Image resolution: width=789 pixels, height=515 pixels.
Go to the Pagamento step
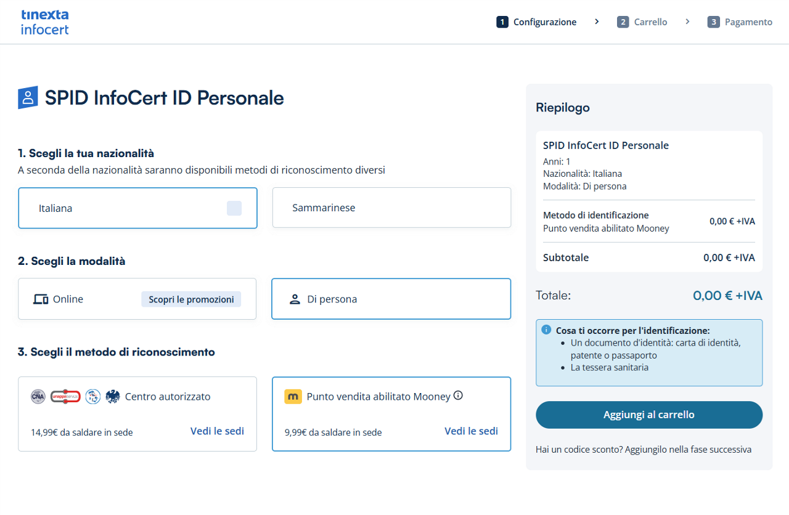pos(740,22)
